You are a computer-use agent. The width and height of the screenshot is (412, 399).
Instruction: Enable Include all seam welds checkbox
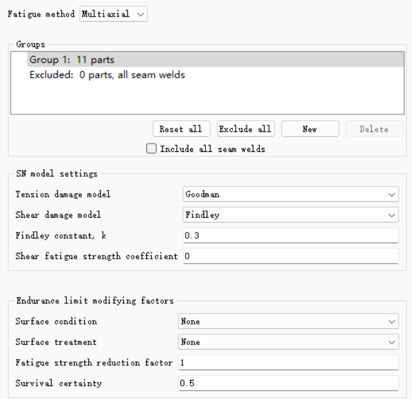pos(151,149)
